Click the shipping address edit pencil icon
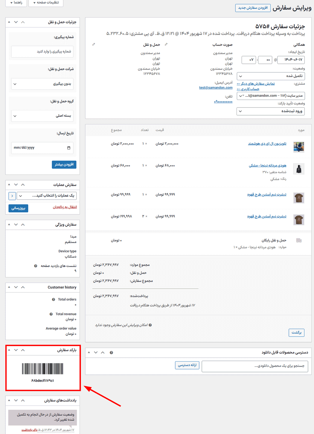314x434 pixels. click(94, 44)
